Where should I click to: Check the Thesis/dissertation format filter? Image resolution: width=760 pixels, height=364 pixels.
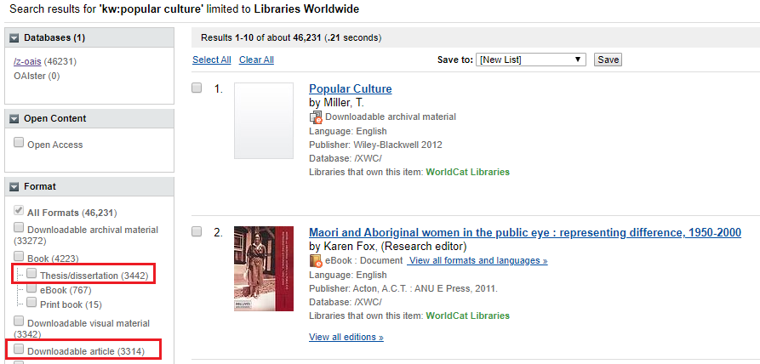pyautogui.click(x=31, y=274)
